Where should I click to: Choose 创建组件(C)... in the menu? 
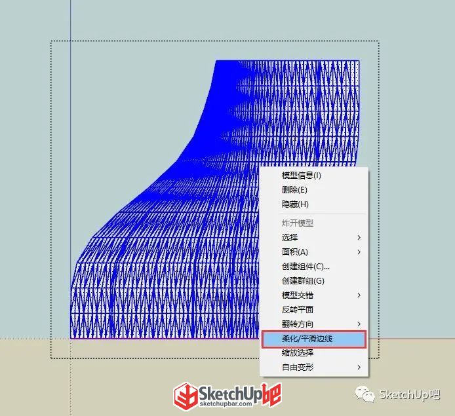(314, 267)
